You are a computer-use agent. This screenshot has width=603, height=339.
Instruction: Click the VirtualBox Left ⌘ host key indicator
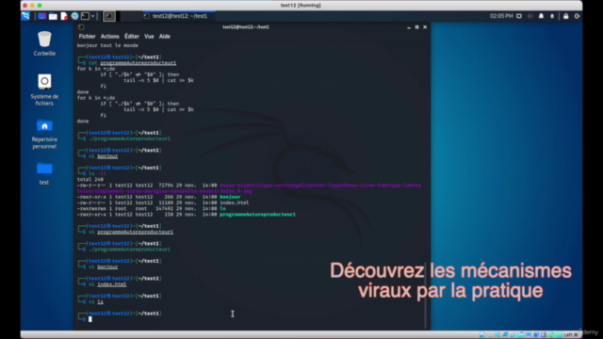(x=570, y=335)
